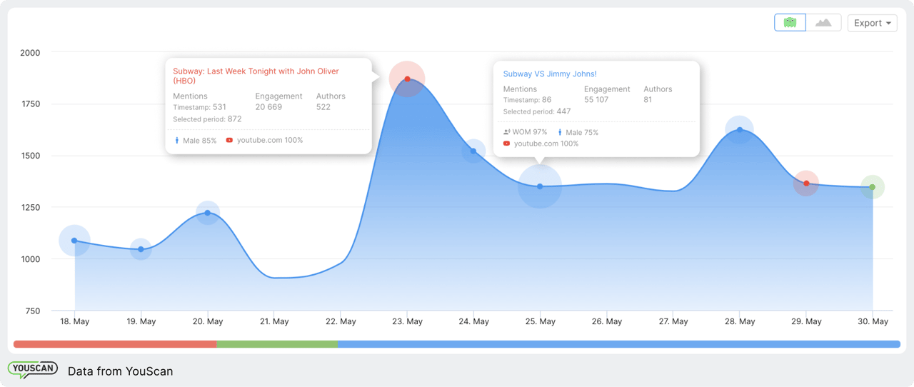The image size is (914, 387).
Task: Click the 1750 y-axis label
Action: tap(30, 104)
